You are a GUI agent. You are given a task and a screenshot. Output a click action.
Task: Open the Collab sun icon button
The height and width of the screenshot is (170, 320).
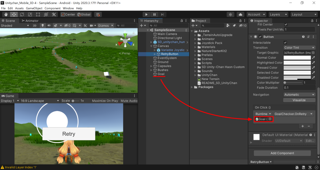tap(231, 14)
